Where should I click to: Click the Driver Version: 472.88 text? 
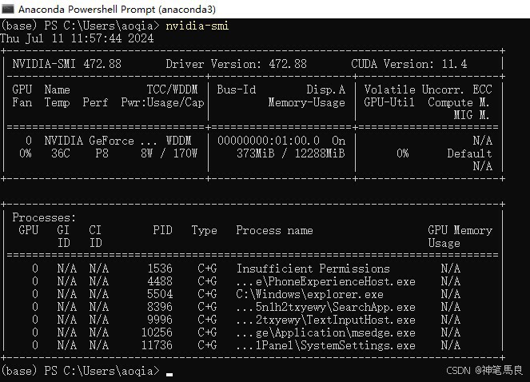[236, 64]
